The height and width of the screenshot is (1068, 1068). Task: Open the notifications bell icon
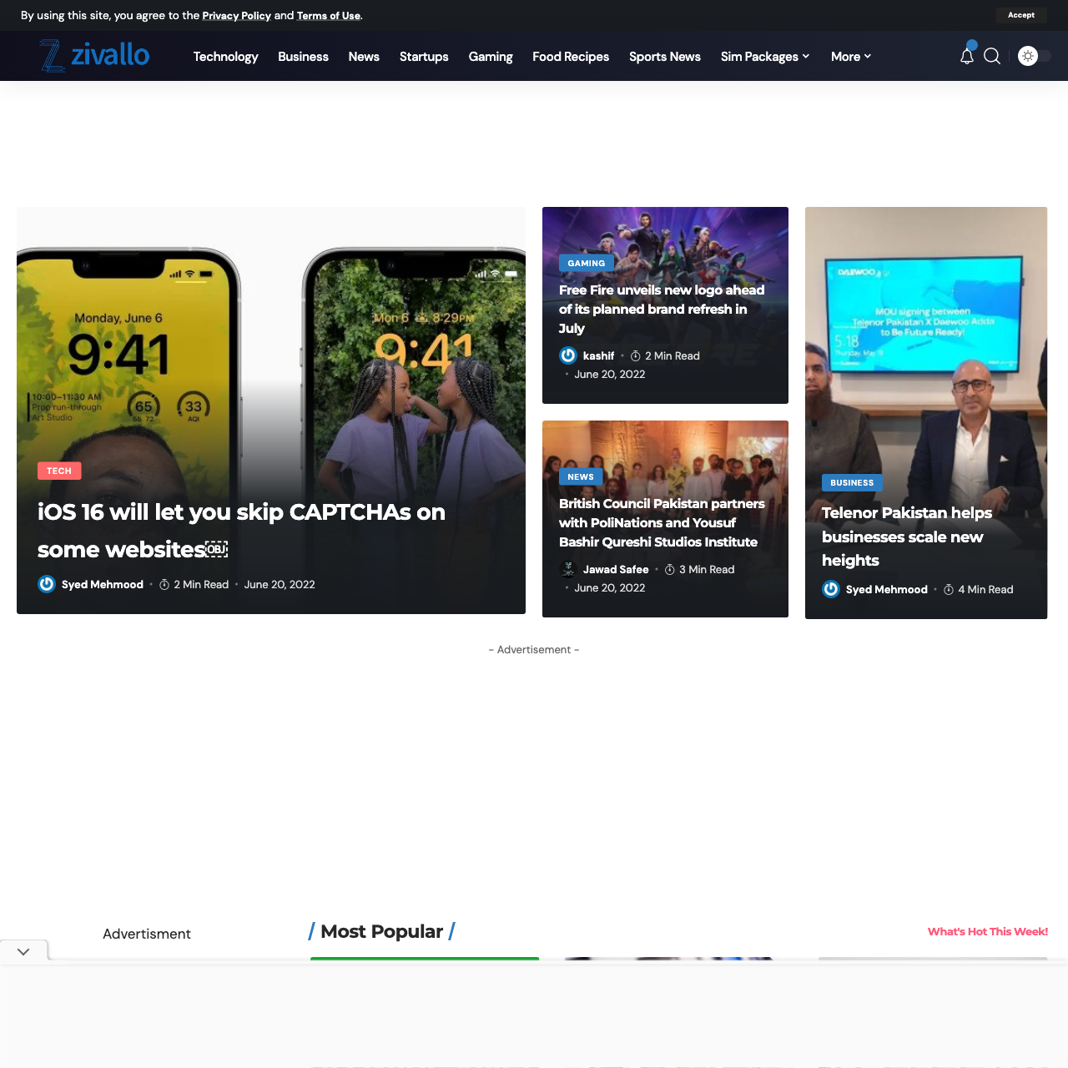click(x=967, y=56)
